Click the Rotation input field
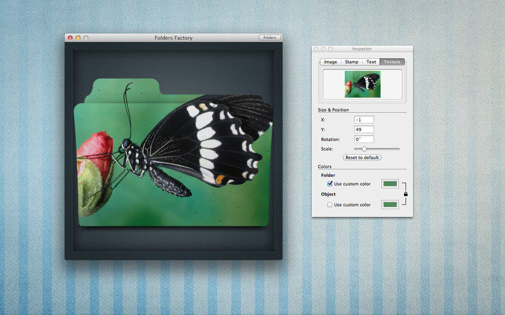The height and width of the screenshot is (315, 505). tap(364, 139)
